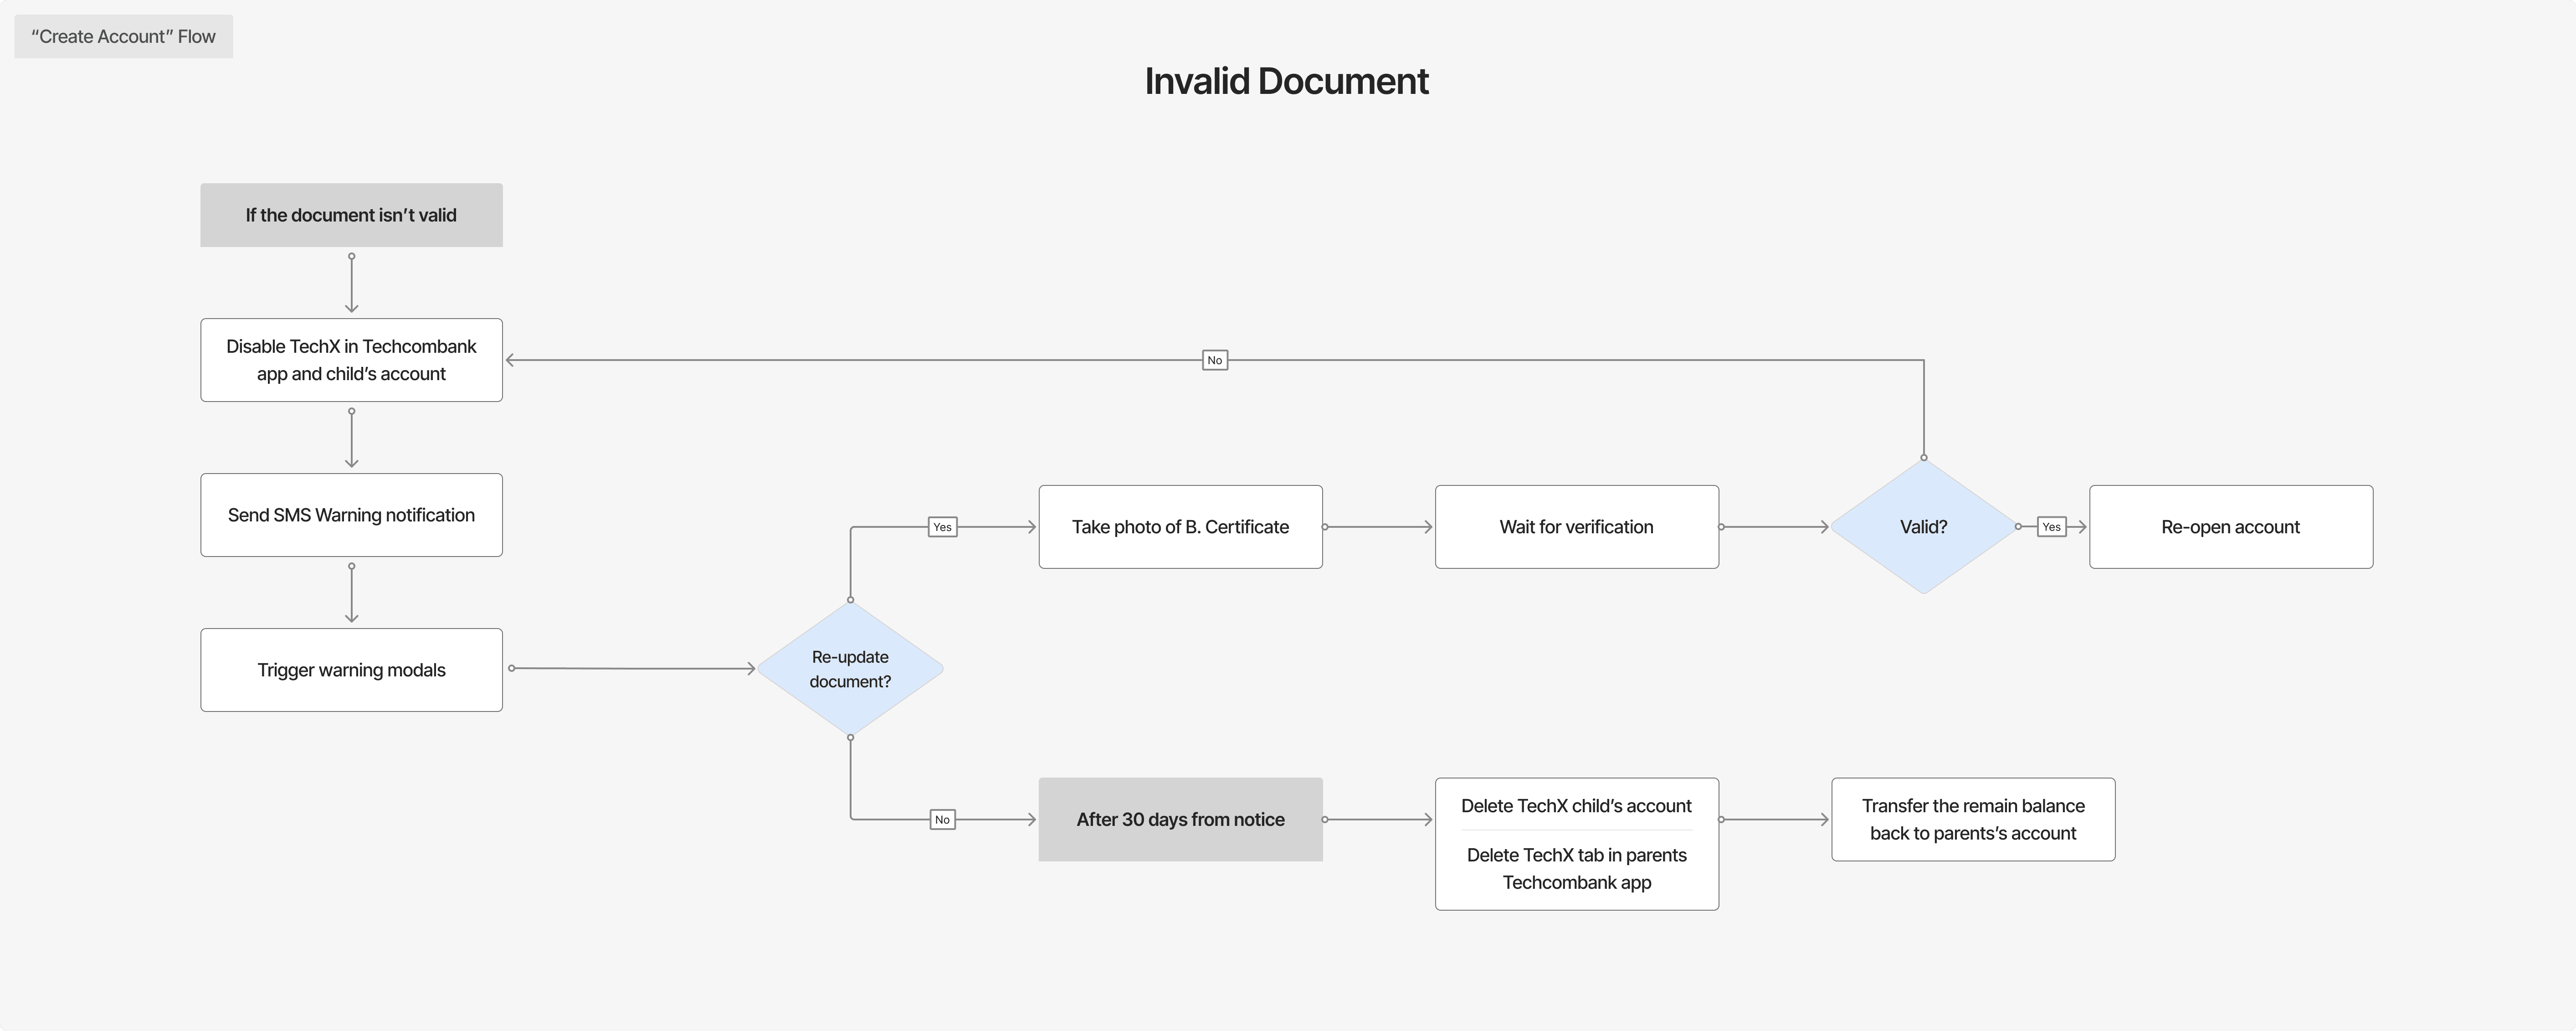Viewport: 2576px width, 1031px height.
Task: Click Take photo of B. Certificate node
Action: pos(1180,527)
